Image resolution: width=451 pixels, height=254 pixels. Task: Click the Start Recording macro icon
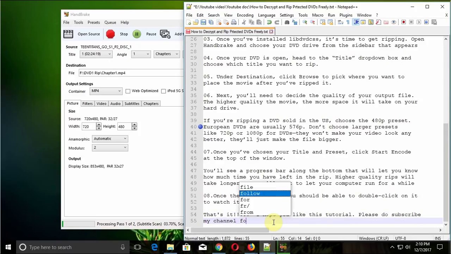tap(404, 22)
